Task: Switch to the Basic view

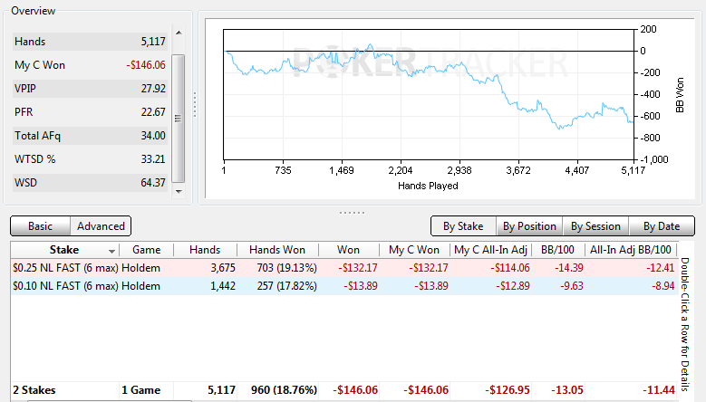Action: click(40, 226)
